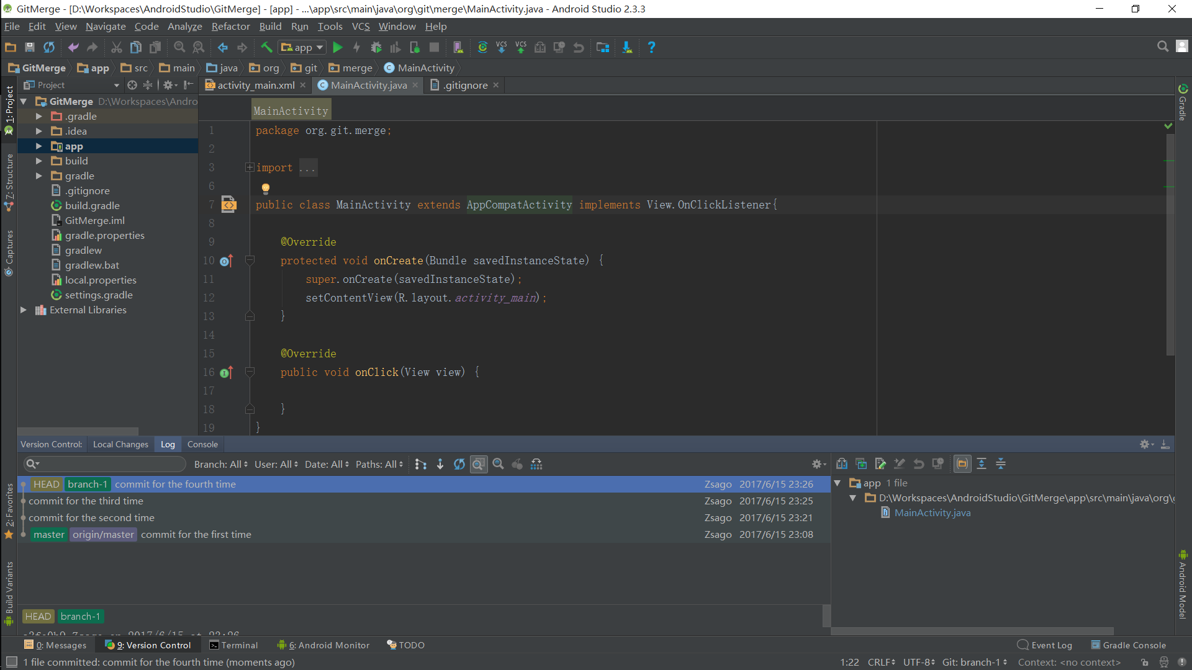Select build.gradle in the project tree
The height and width of the screenshot is (670, 1192).
tap(92, 205)
